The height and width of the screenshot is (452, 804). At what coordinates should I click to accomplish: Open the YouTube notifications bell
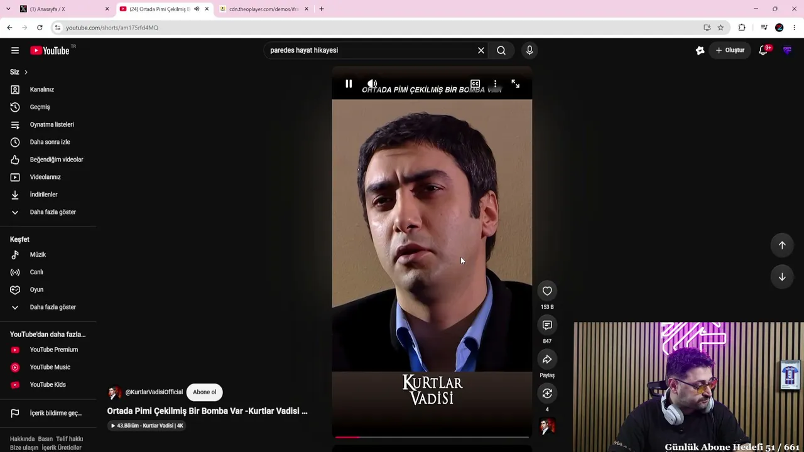763,50
